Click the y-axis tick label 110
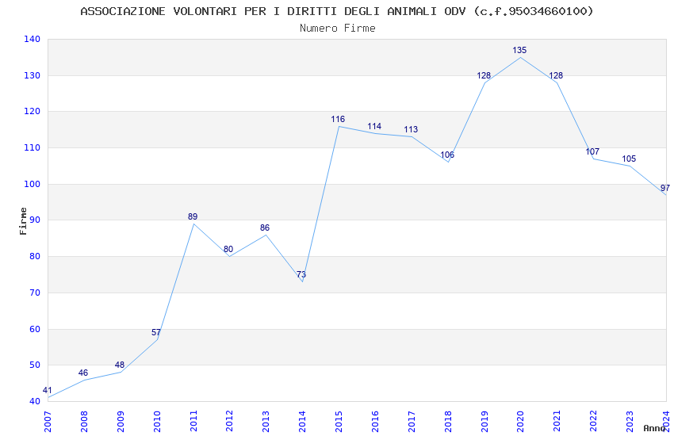Screen dimensions: 674x436 (33, 147)
